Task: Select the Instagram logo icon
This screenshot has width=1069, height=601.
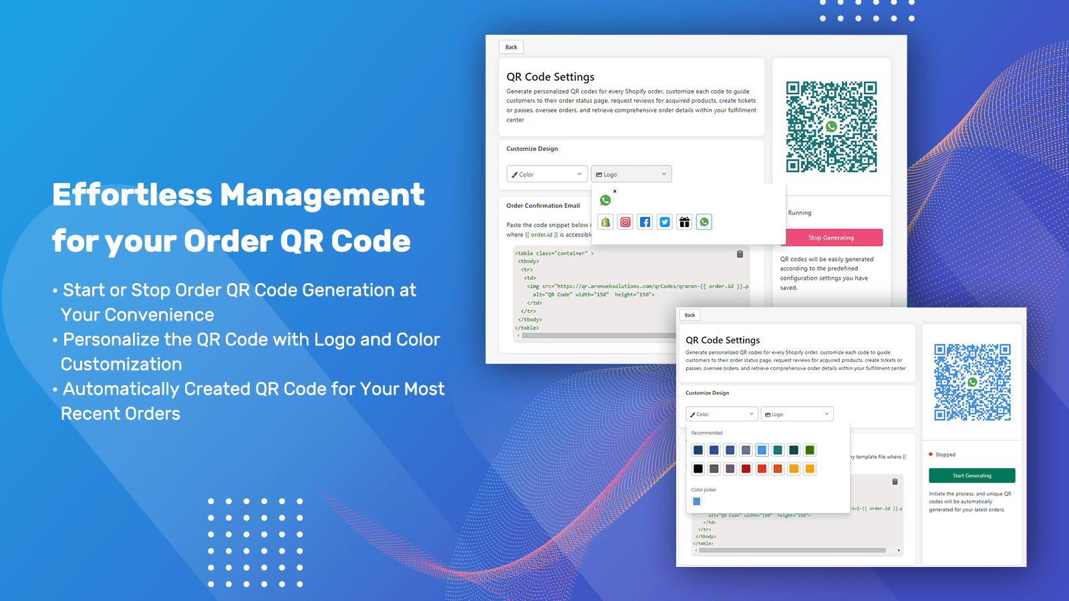Action: point(625,222)
